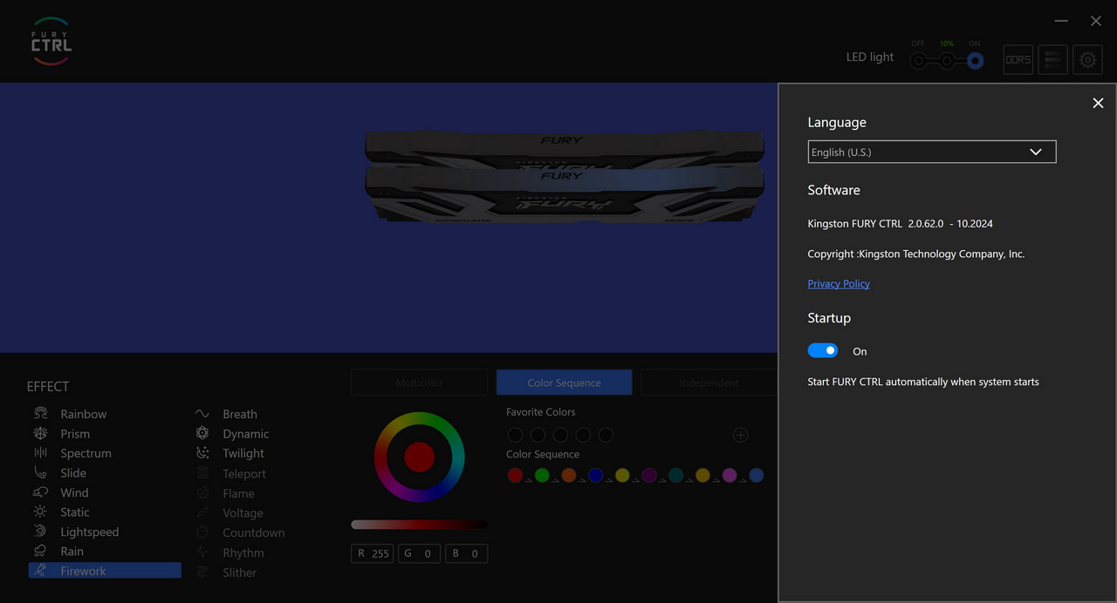
Task: Open the Language dropdown
Action: (x=932, y=152)
